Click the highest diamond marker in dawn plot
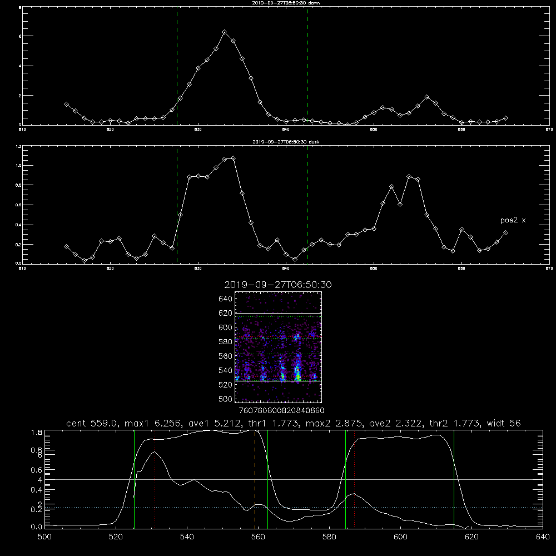Viewport: 556px width, 556px height. [x=224, y=32]
